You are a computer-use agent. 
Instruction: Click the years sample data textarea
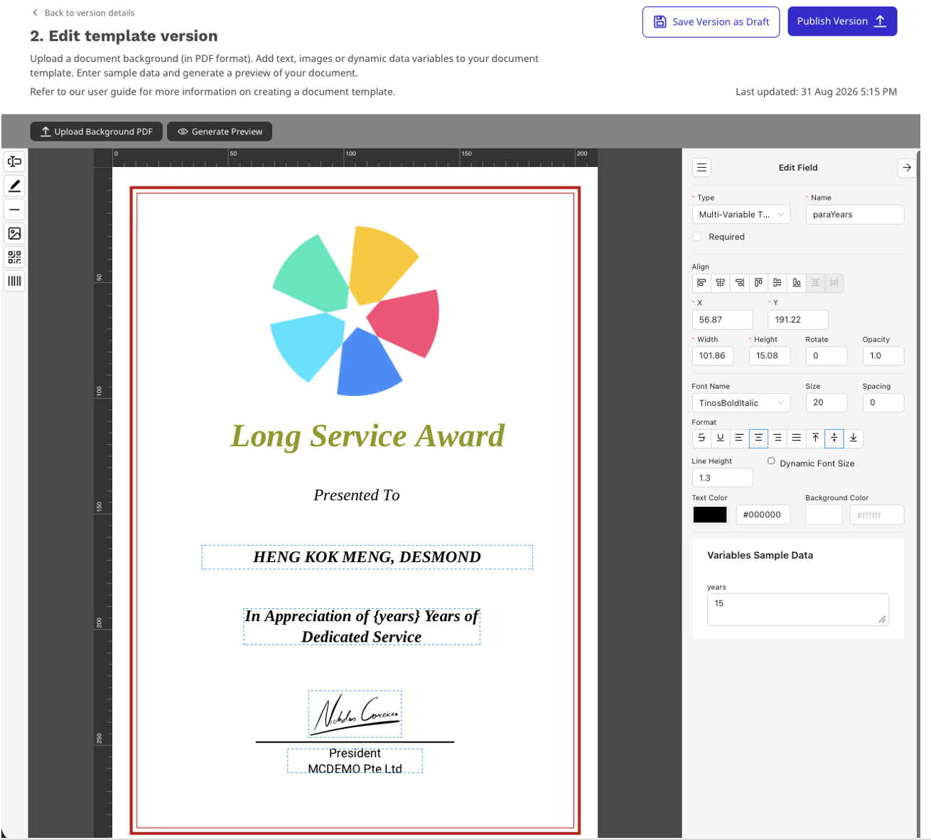(797, 610)
